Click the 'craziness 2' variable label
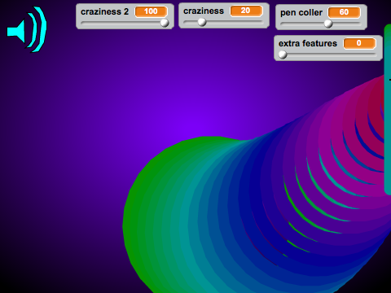 coord(104,12)
